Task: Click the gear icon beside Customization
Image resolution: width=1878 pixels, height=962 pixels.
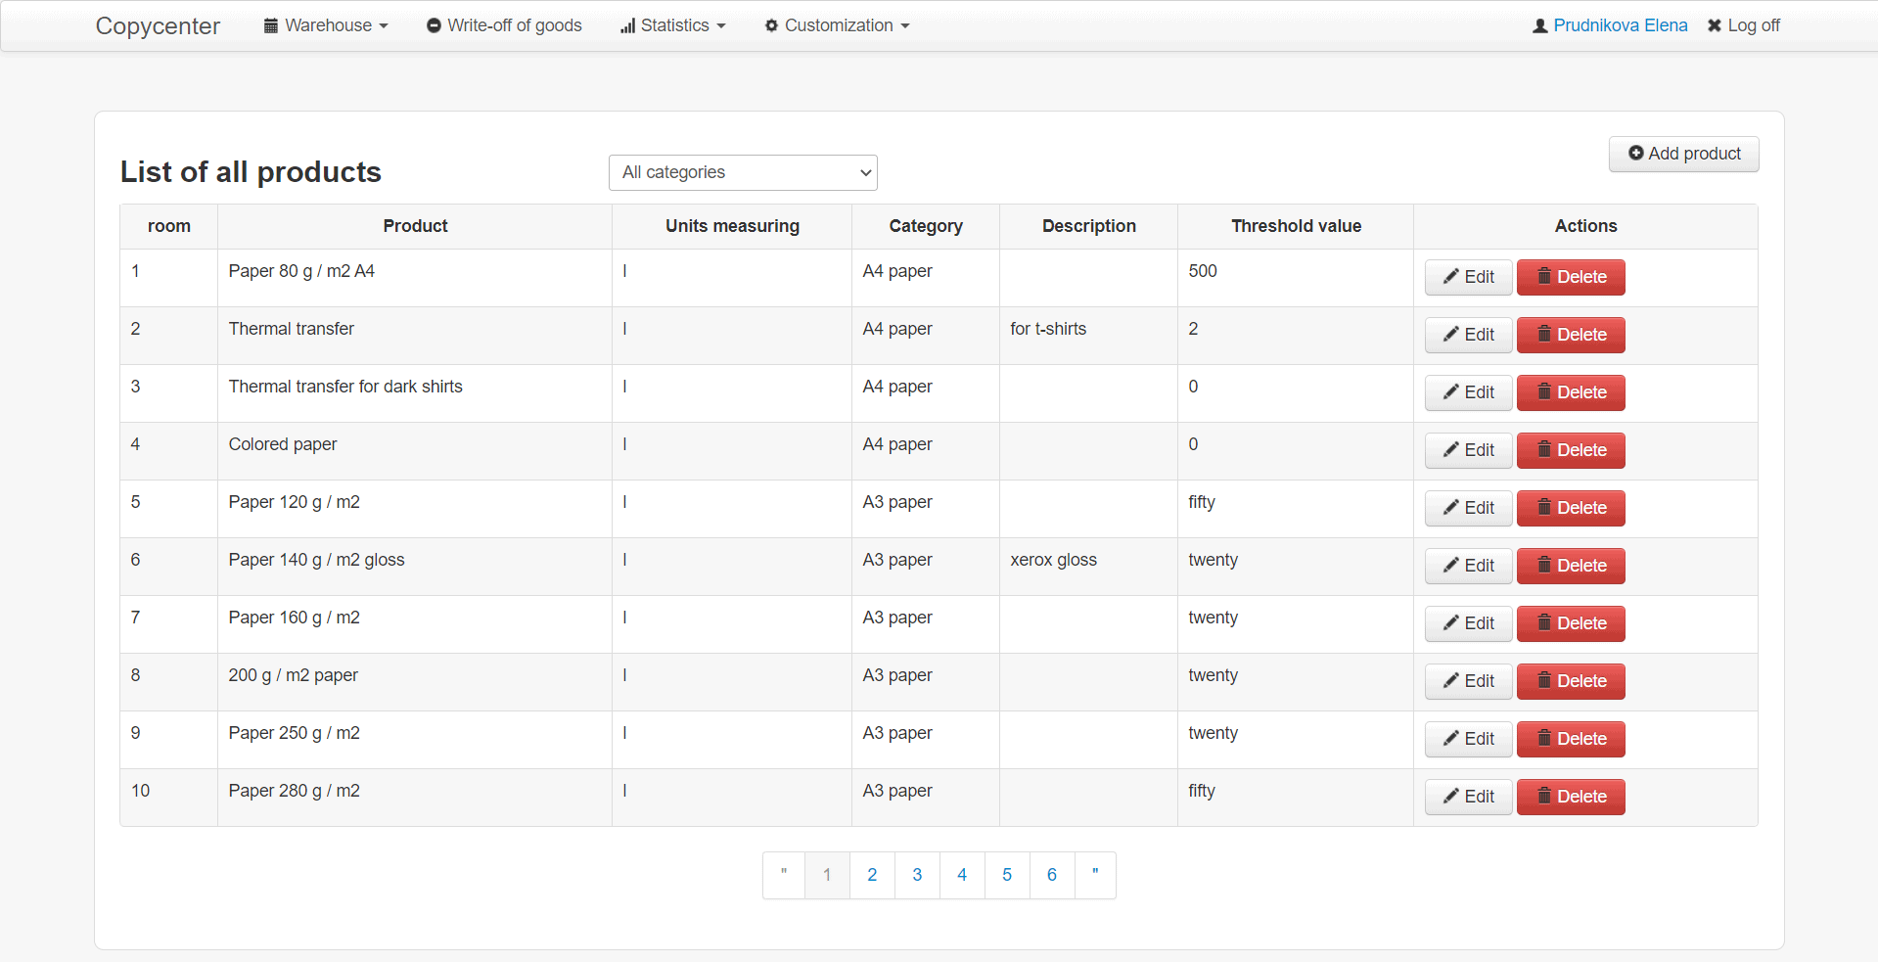Action: click(771, 26)
